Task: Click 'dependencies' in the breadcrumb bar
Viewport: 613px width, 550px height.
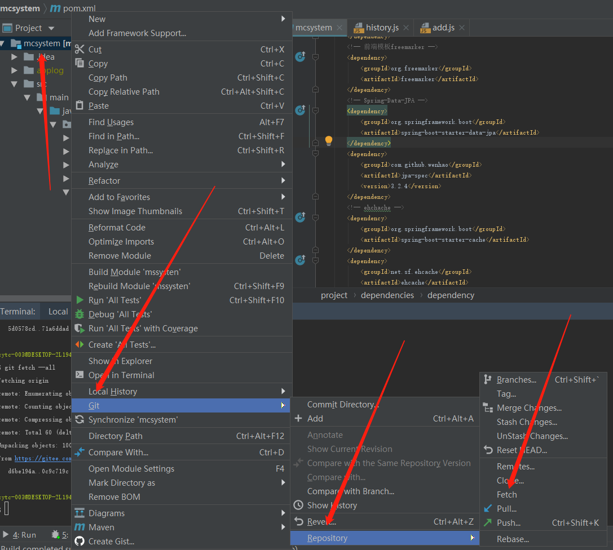Action: point(387,295)
